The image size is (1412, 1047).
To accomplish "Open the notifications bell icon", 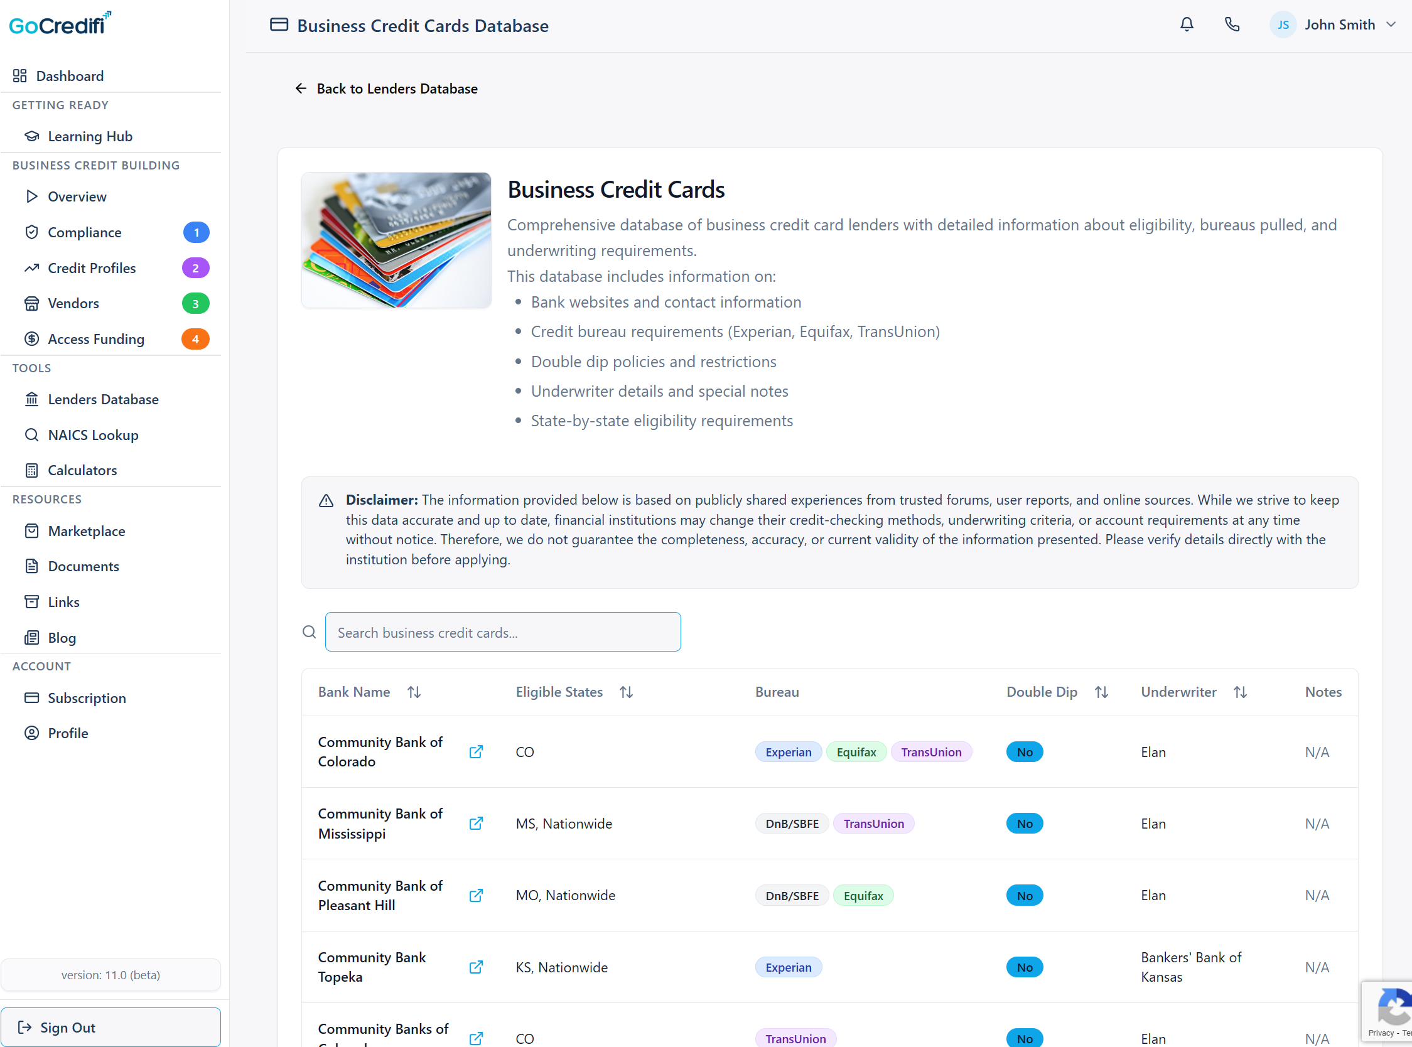I will 1187,24.
